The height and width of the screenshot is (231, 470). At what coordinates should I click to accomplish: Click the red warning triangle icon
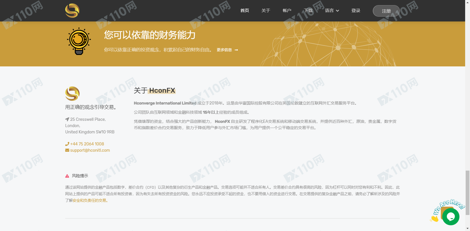(x=67, y=176)
